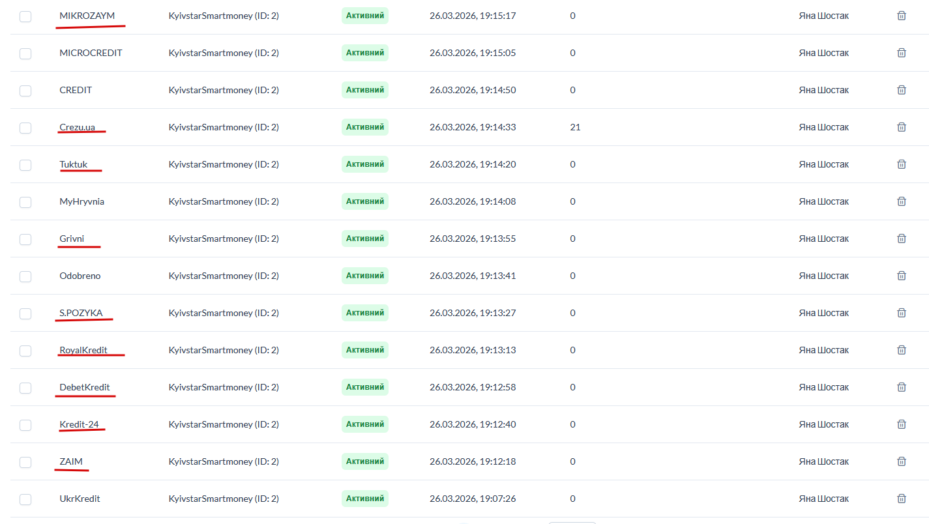Delete MyHryvnia with the trash icon

902,201
